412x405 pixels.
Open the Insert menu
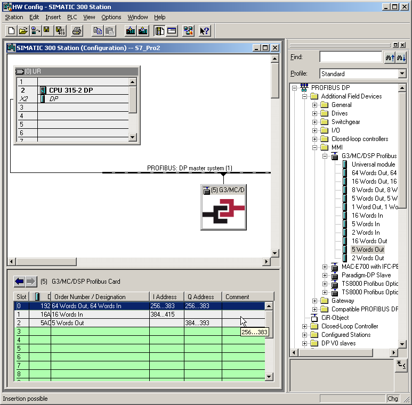(53, 18)
